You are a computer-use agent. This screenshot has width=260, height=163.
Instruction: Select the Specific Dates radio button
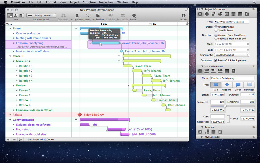[x=216, y=30]
